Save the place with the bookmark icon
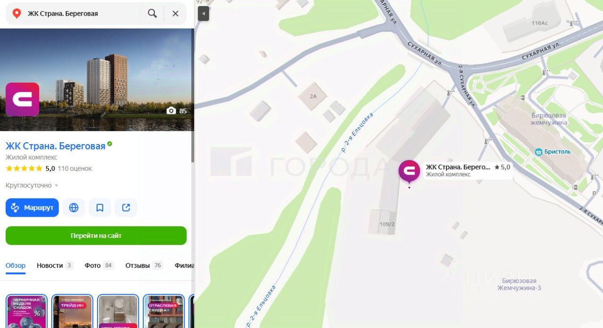The height and width of the screenshot is (328, 603). pos(100,208)
